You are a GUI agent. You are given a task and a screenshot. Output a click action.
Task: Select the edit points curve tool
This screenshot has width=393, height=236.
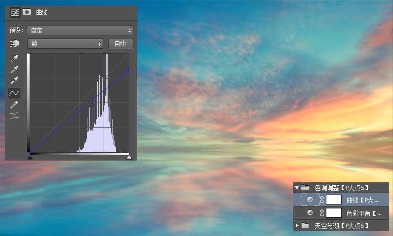pos(15,93)
